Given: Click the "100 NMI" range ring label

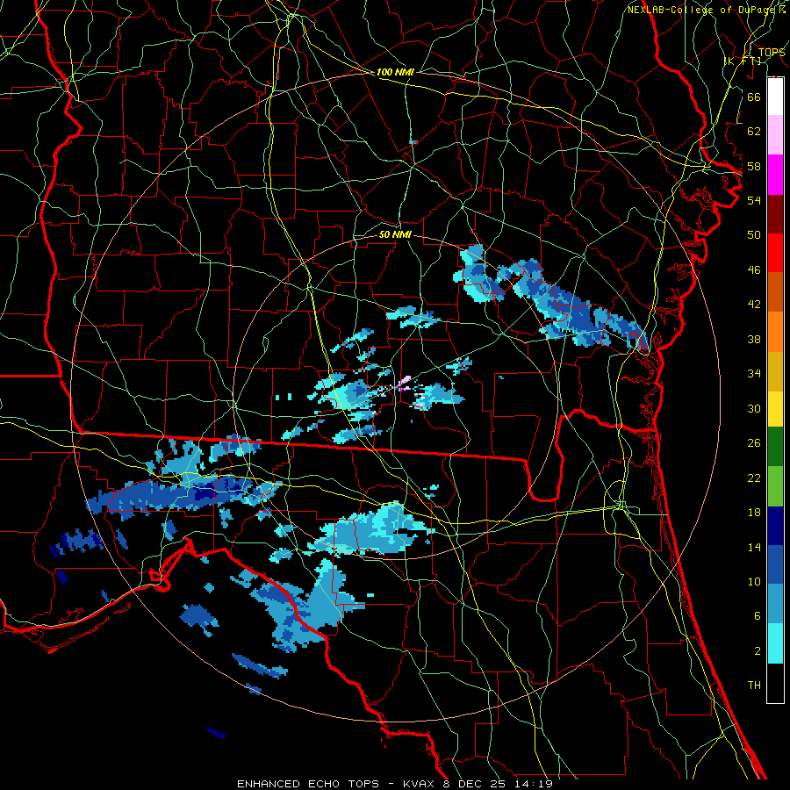Looking at the screenshot, I should [x=395, y=72].
